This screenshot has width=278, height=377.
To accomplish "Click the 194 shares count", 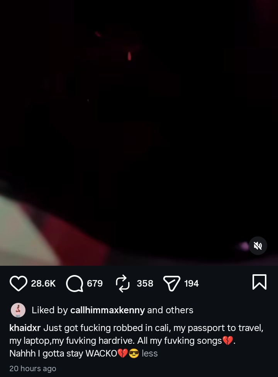I will (192, 284).
